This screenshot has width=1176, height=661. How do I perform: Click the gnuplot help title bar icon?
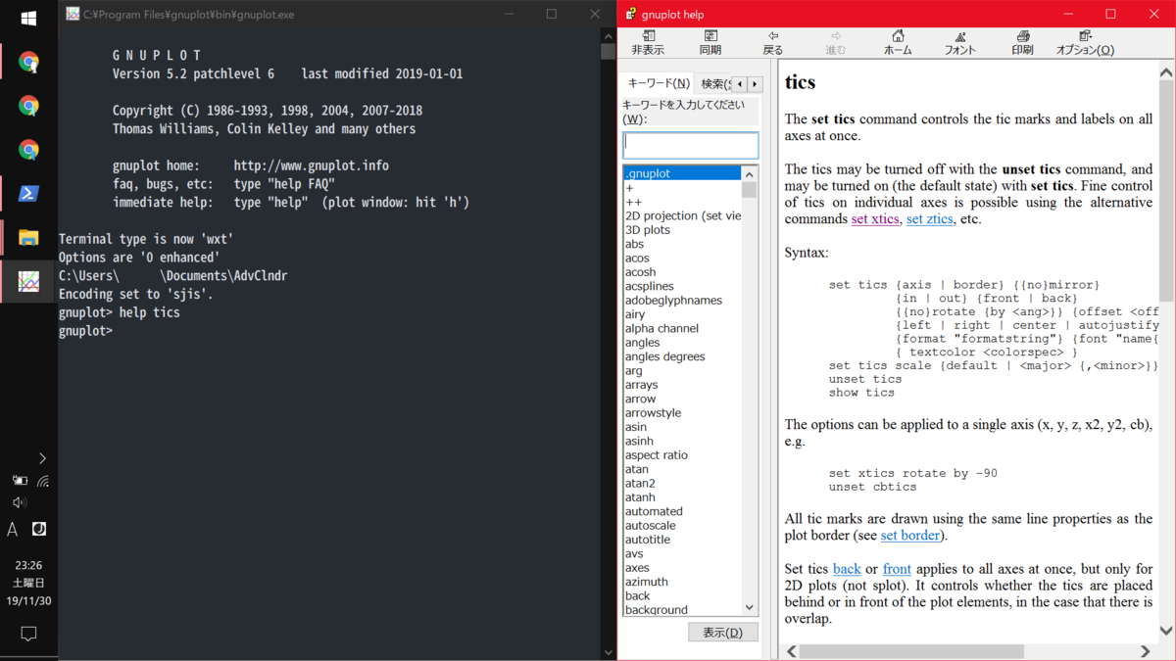click(x=631, y=14)
